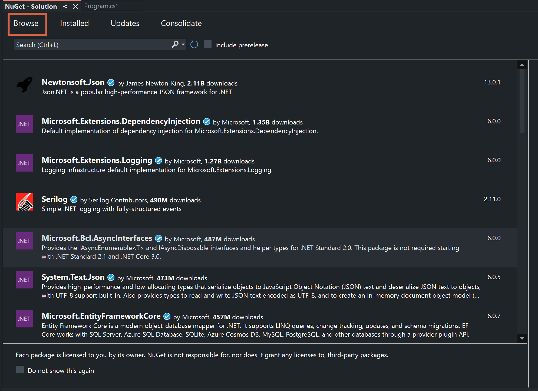This screenshot has width=538, height=391.
Task: Check Do not show this again
Action: [20, 370]
